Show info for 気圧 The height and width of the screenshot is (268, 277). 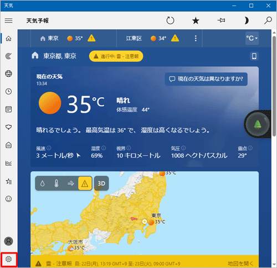[183, 148]
